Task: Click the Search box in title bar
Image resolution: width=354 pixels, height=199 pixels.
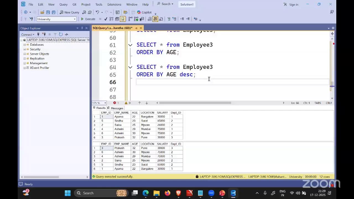Action: click(x=165, y=4)
